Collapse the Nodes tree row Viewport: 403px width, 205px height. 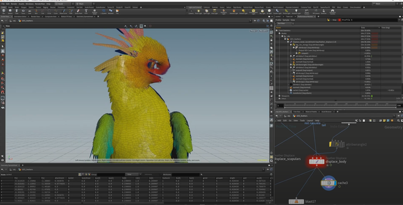(x=280, y=34)
